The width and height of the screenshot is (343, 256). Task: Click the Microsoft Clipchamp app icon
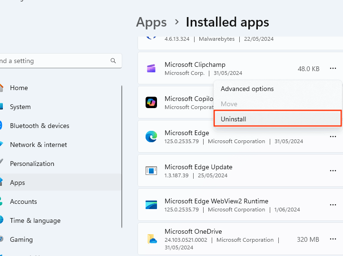coord(151,68)
